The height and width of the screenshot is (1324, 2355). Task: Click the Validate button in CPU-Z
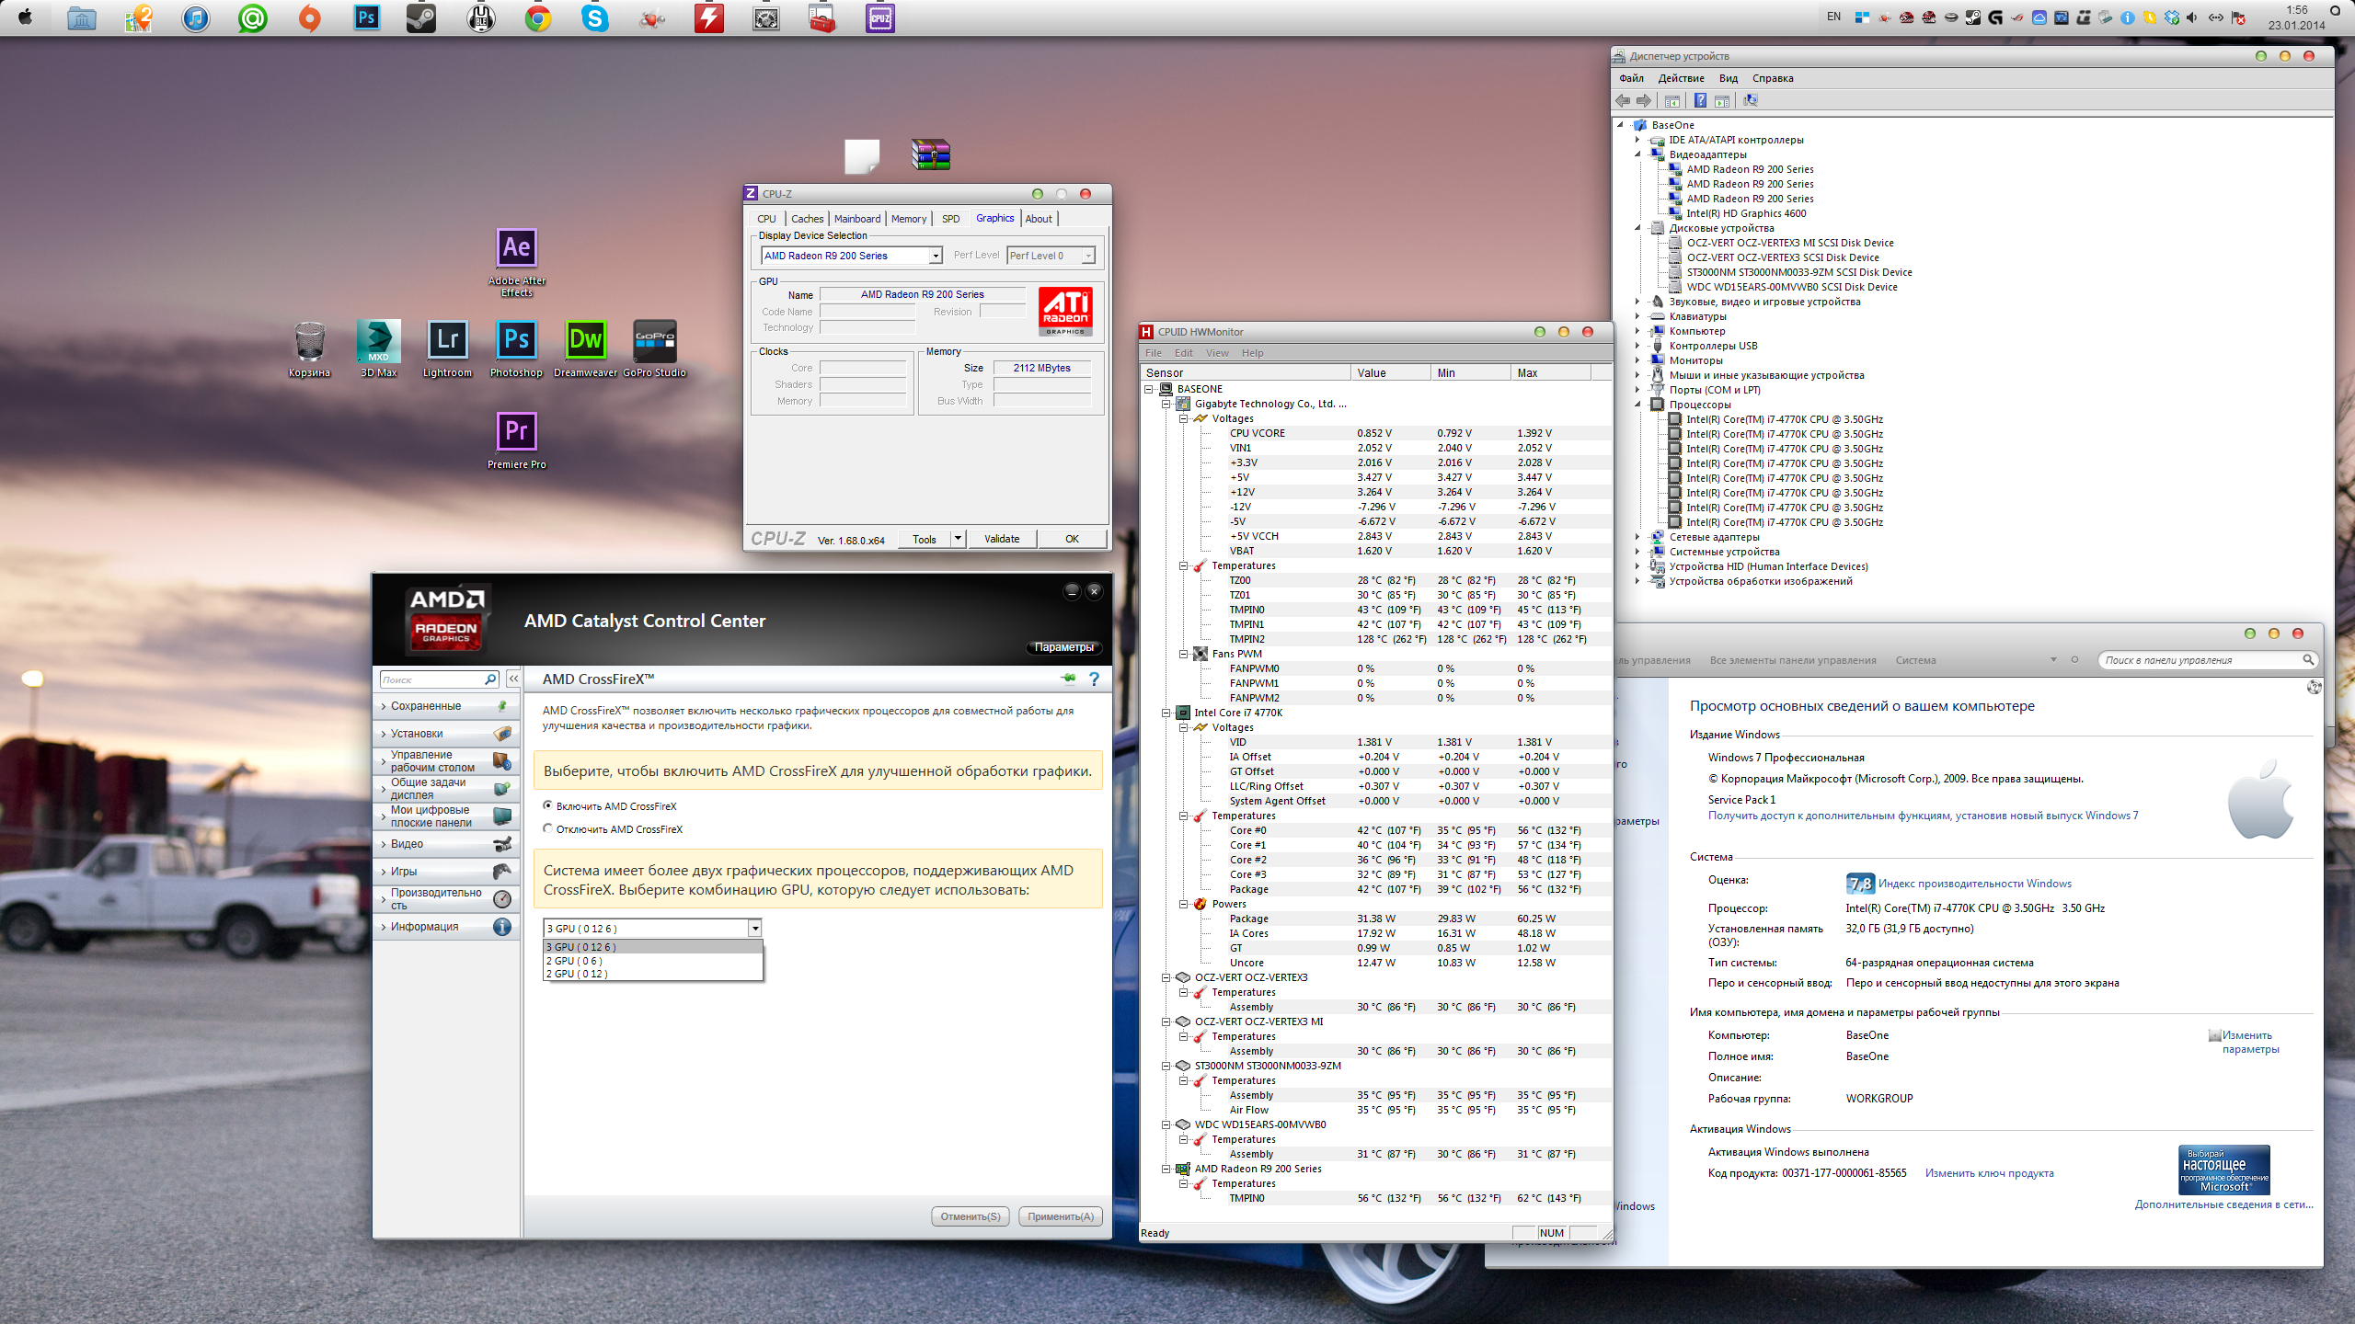[x=1001, y=539]
